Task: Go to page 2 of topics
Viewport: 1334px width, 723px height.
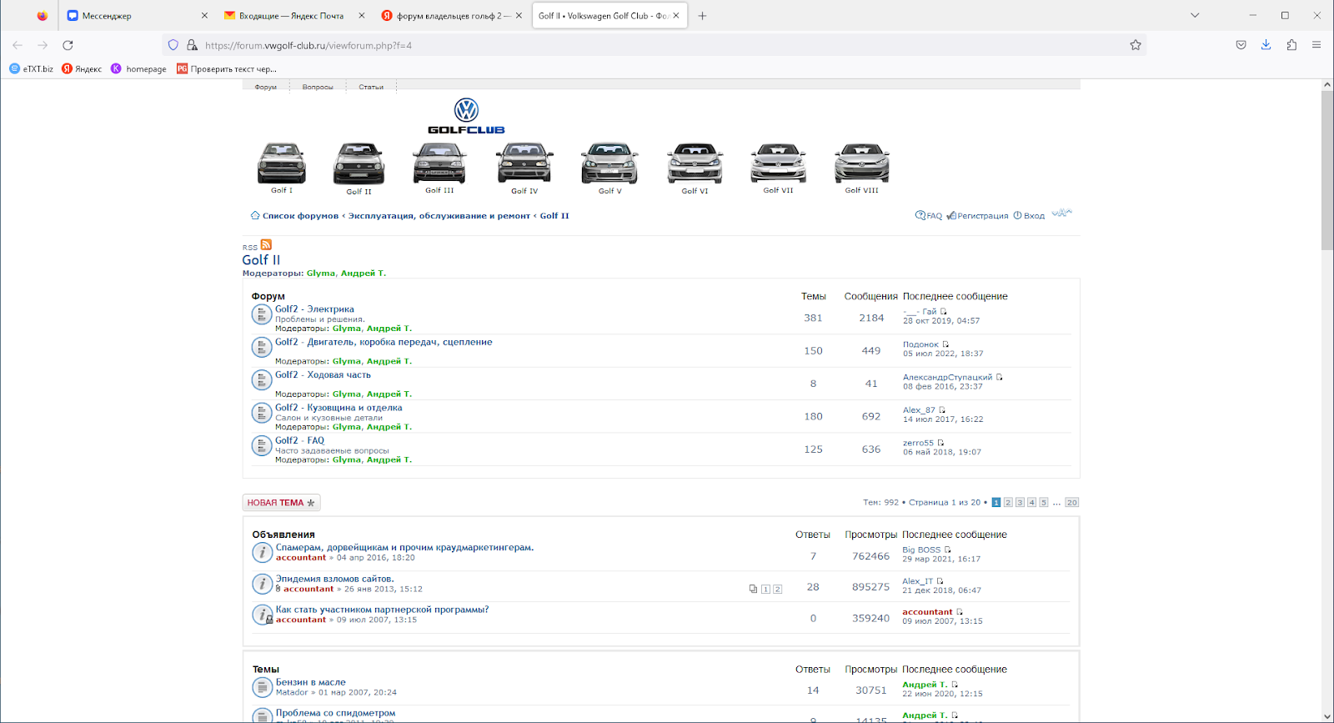Action: tap(1008, 503)
